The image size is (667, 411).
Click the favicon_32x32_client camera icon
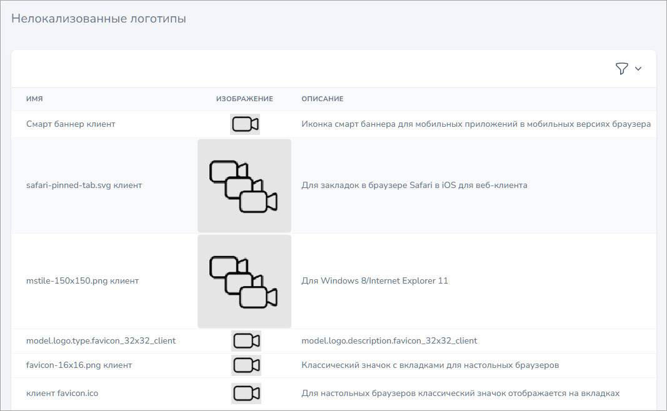[246, 340]
